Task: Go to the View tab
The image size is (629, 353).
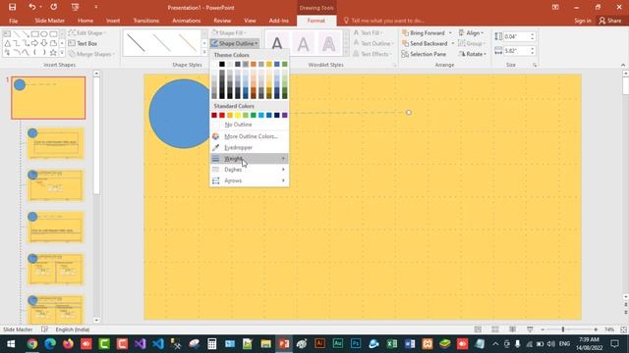Action: click(250, 21)
